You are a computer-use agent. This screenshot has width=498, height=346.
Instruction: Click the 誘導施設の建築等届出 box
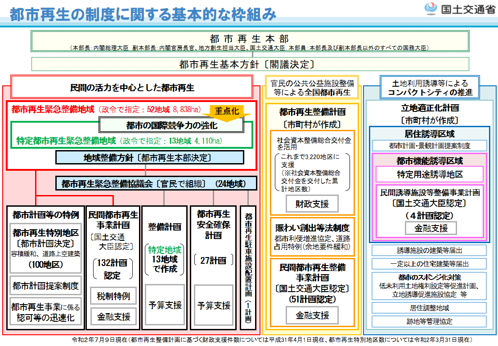(429, 250)
